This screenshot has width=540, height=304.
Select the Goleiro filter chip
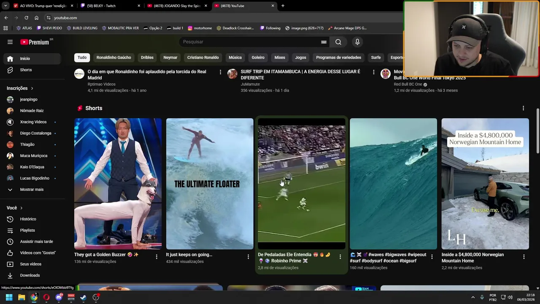258,57
